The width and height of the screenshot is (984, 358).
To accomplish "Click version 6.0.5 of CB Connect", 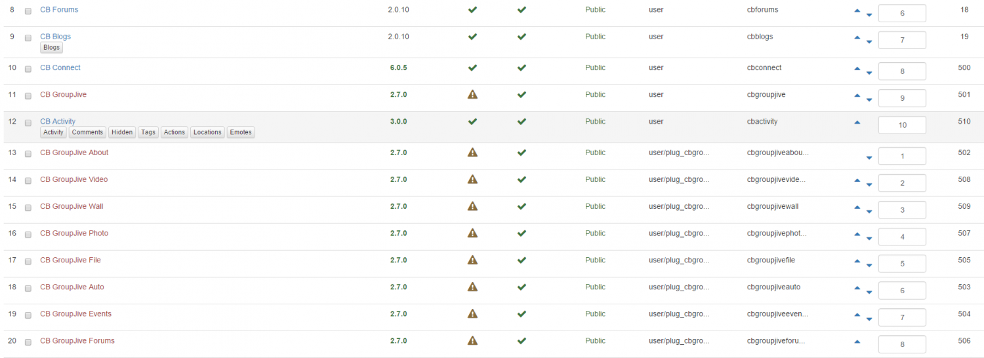I will click(398, 67).
